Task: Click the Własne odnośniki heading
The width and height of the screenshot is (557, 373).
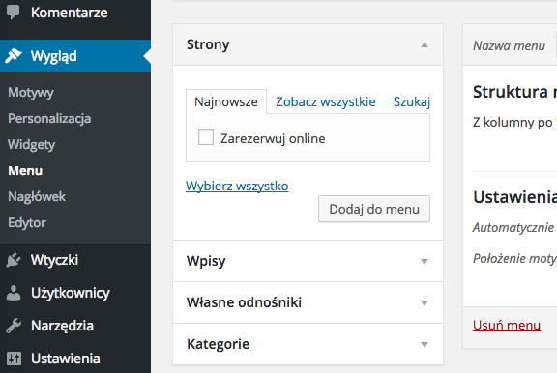Action: [x=244, y=302]
